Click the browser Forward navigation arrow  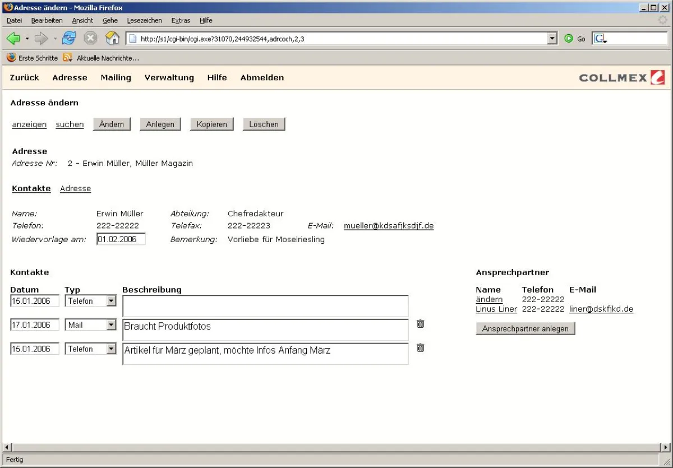(x=42, y=38)
